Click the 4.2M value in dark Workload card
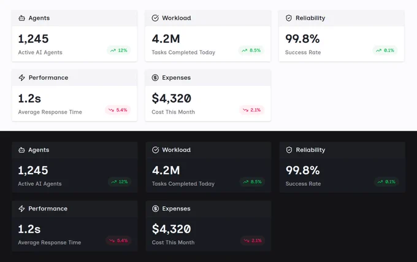 point(166,171)
